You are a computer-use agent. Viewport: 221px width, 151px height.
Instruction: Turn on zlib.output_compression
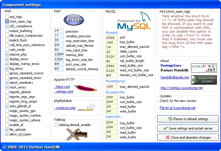(x=7, y=36)
